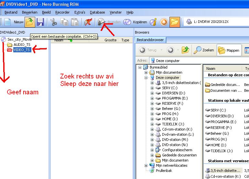The height and width of the screenshot is (179, 249).
Task: Select HOME (I:) in the folder tree
Action: pos(170,119)
